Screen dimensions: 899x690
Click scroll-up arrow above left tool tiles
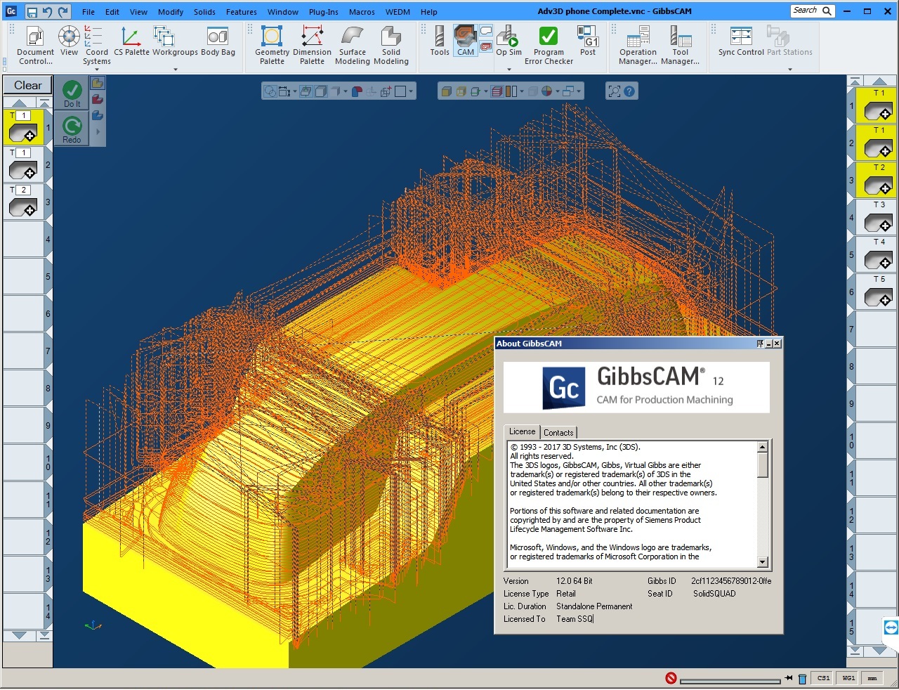click(20, 103)
